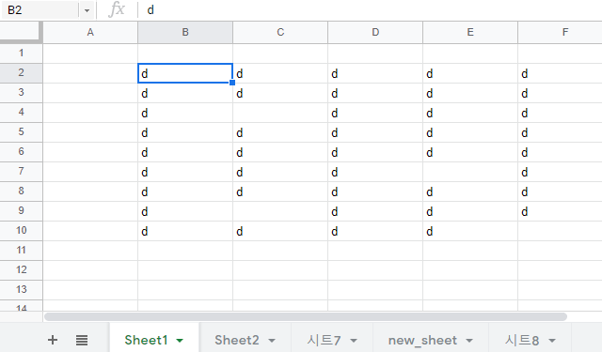The height and width of the screenshot is (352, 602).
Task: Click cell B2 containing d
Action: pos(185,73)
